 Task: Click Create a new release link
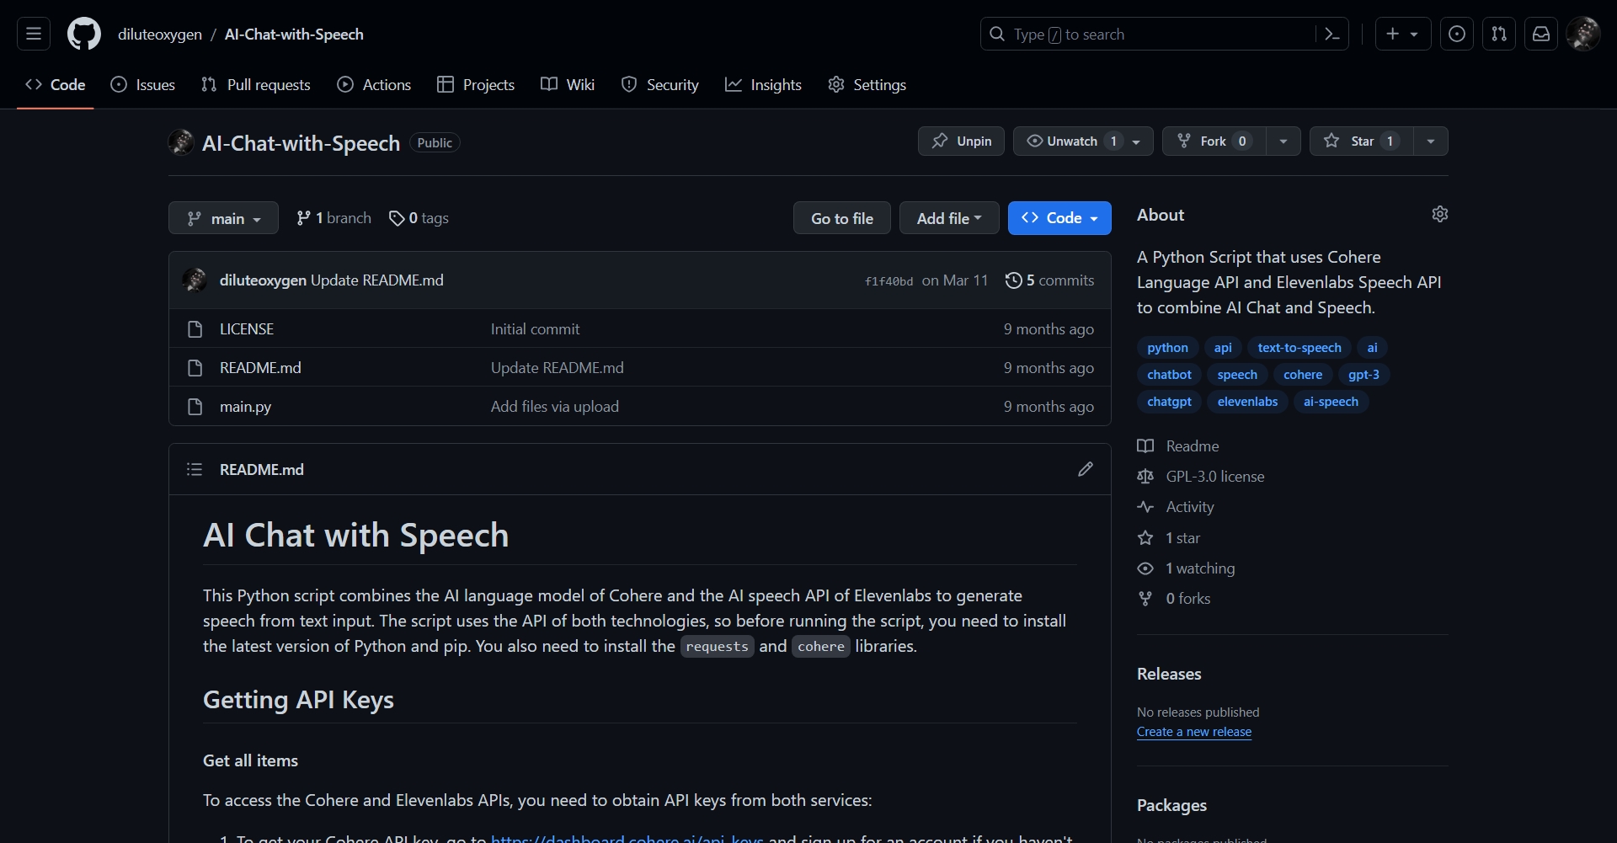click(x=1194, y=732)
